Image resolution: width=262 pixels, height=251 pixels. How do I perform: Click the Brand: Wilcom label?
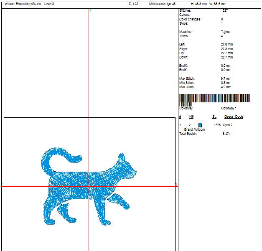pyautogui.click(x=194, y=129)
